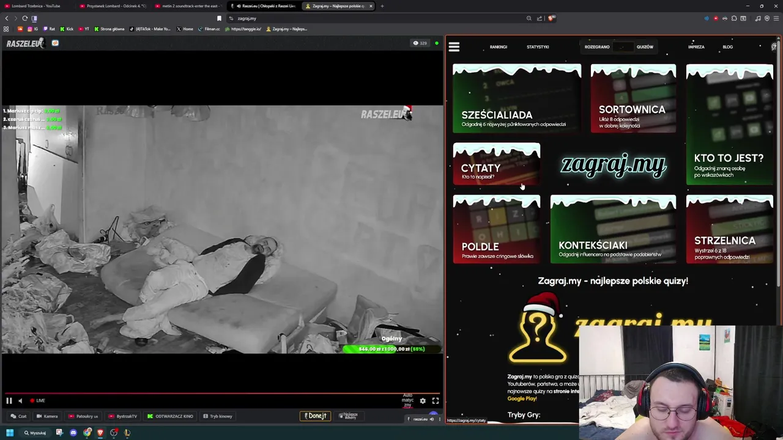This screenshot has width=783, height=440.
Task: Open Chrome from the taskbar
Action: point(87,433)
